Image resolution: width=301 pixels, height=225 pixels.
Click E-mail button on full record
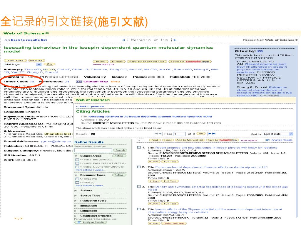[118, 62]
